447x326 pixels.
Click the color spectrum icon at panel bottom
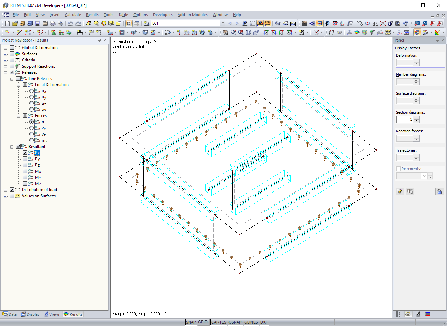pos(398,314)
